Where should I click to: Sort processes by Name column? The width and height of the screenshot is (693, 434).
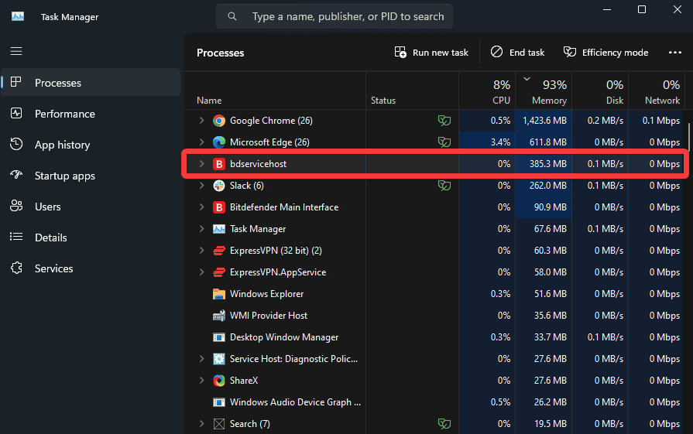(x=275, y=91)
